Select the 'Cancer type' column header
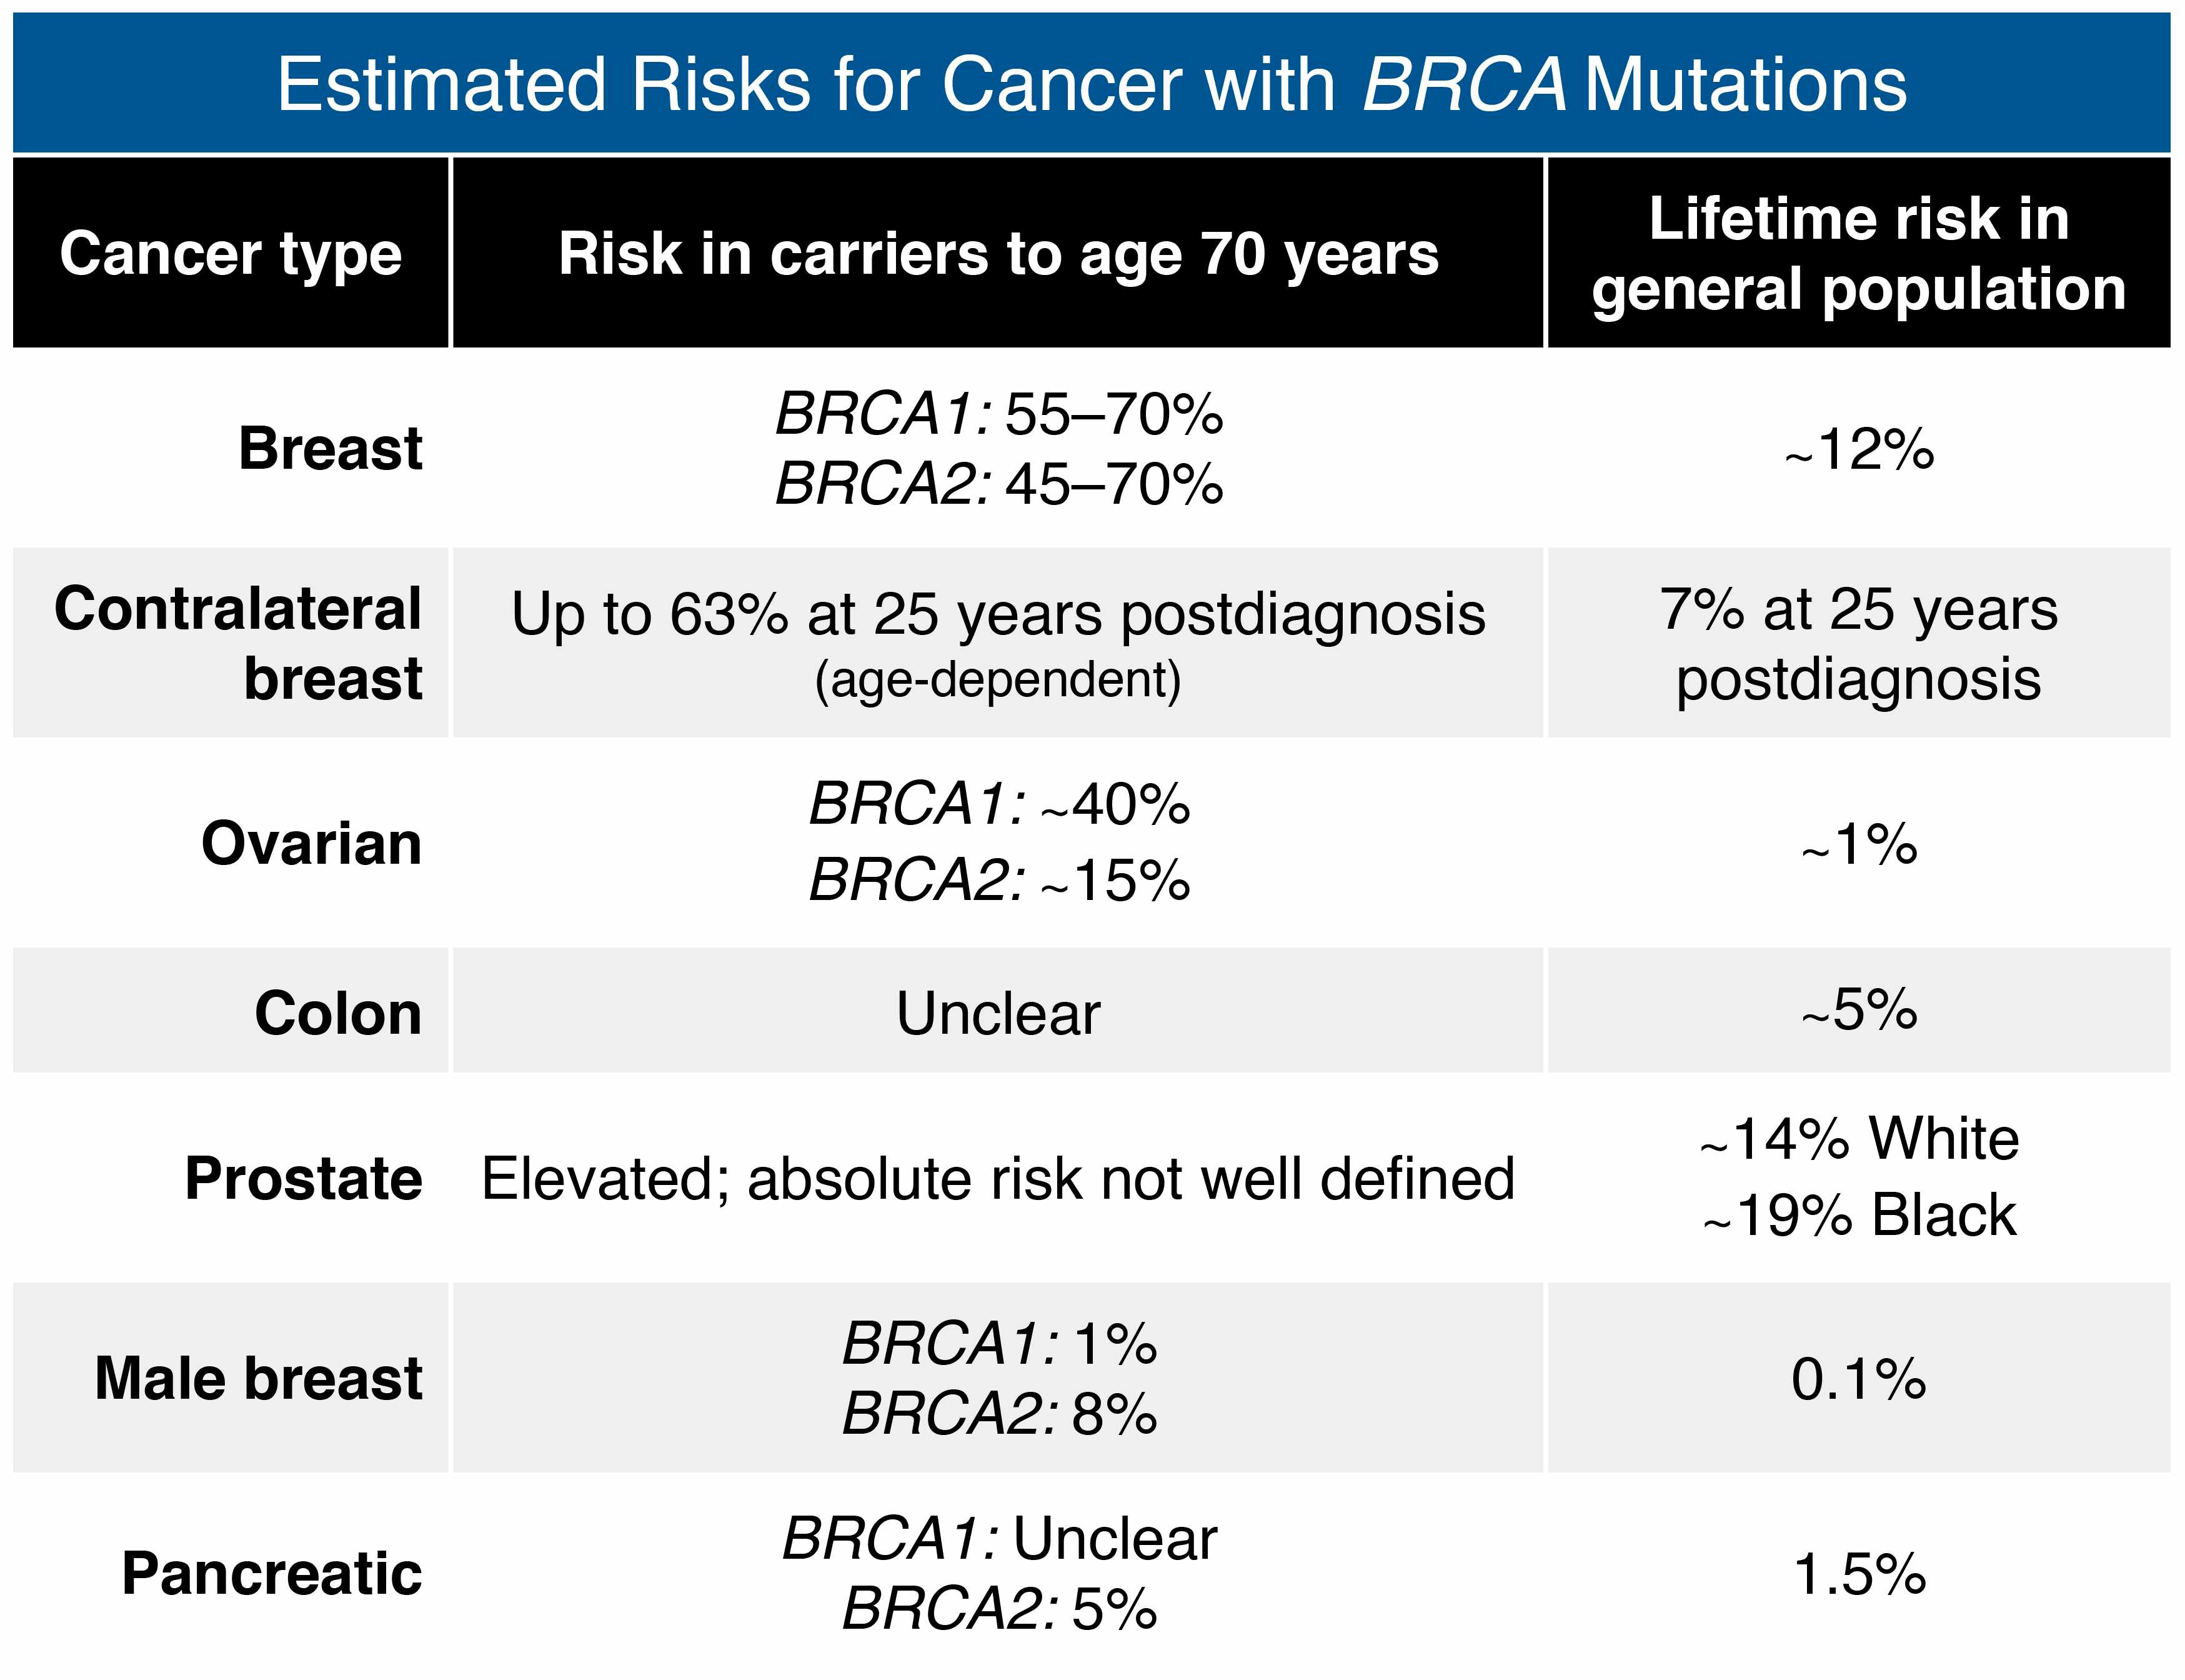 (x=231, y=253)
